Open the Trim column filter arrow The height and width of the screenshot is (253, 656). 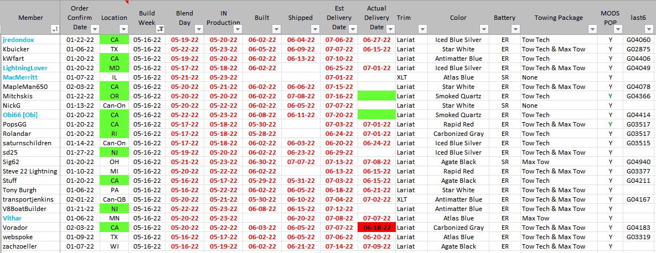coord(422,29)
